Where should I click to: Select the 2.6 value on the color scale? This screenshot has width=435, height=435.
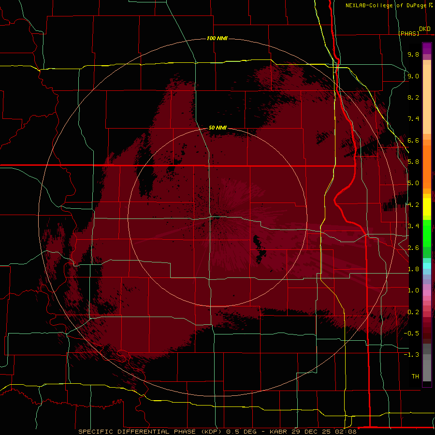[x=413, y=248]
